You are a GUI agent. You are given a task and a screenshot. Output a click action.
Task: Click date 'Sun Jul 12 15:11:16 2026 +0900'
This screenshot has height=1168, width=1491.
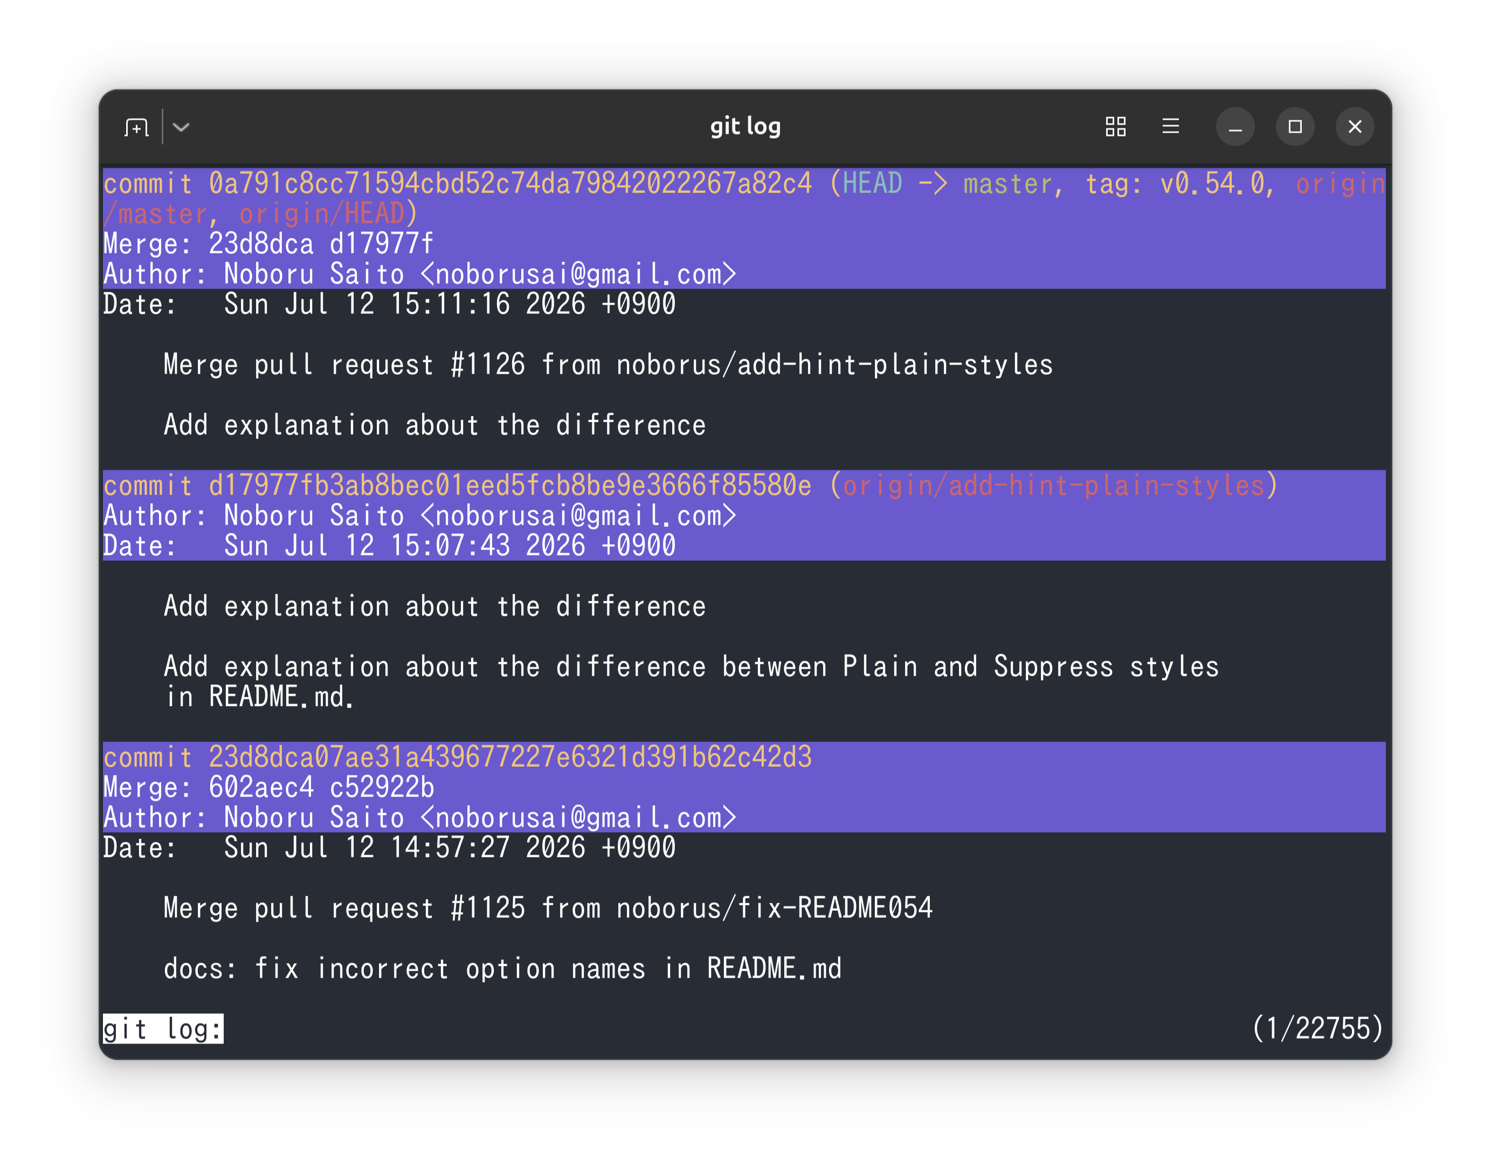click(x=450, y=304)
